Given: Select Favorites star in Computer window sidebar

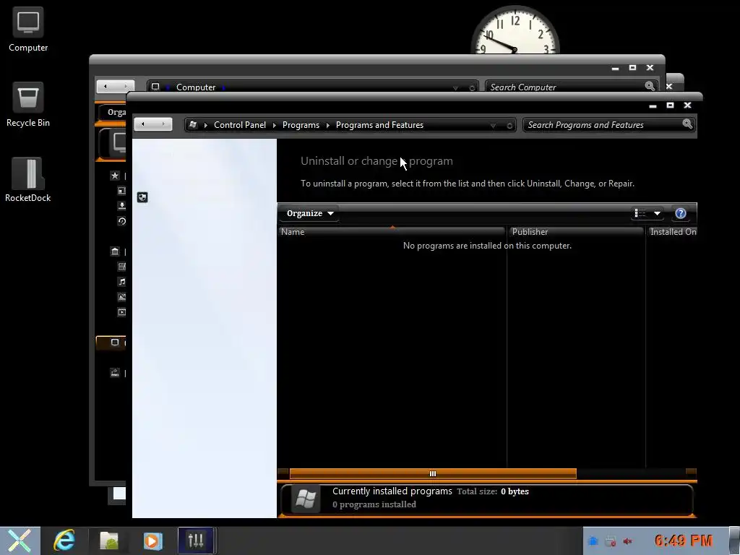Looking at the screenshot, I should [115, 176].
